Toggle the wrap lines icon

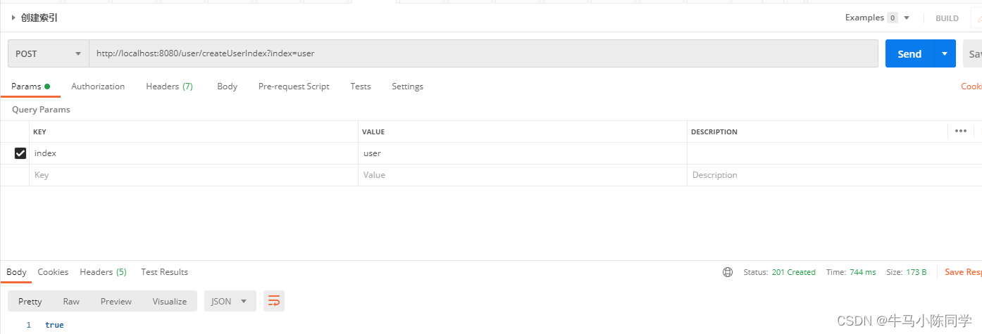click(274, 301)
